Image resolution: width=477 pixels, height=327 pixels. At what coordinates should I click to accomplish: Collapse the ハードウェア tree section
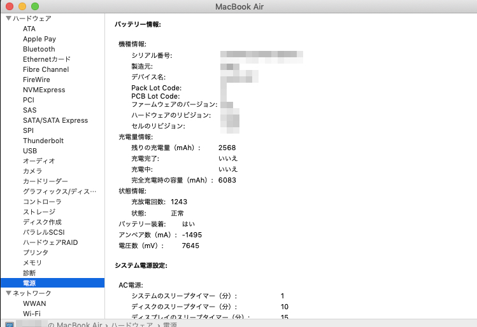[x=8, y=18]
